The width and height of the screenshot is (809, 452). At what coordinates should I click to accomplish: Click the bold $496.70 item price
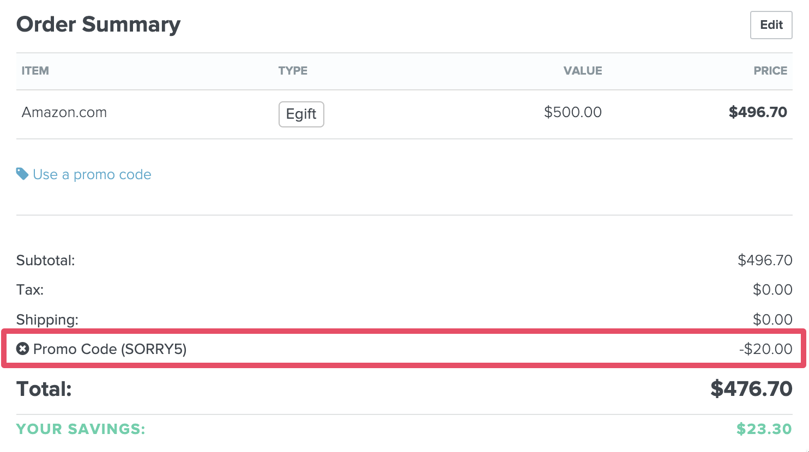pos(757,112)
